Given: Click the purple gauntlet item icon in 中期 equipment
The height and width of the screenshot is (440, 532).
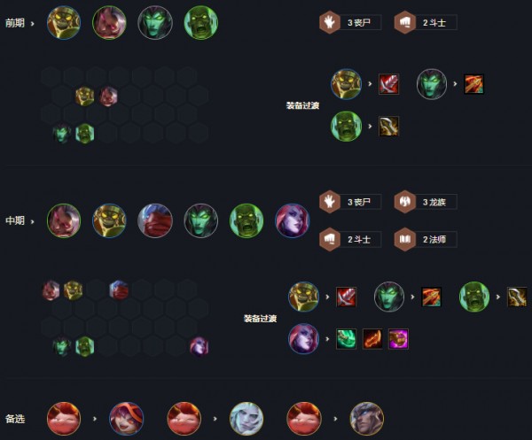Looking at the screenshot, I should pyautogui.click(x=398, y=339).
